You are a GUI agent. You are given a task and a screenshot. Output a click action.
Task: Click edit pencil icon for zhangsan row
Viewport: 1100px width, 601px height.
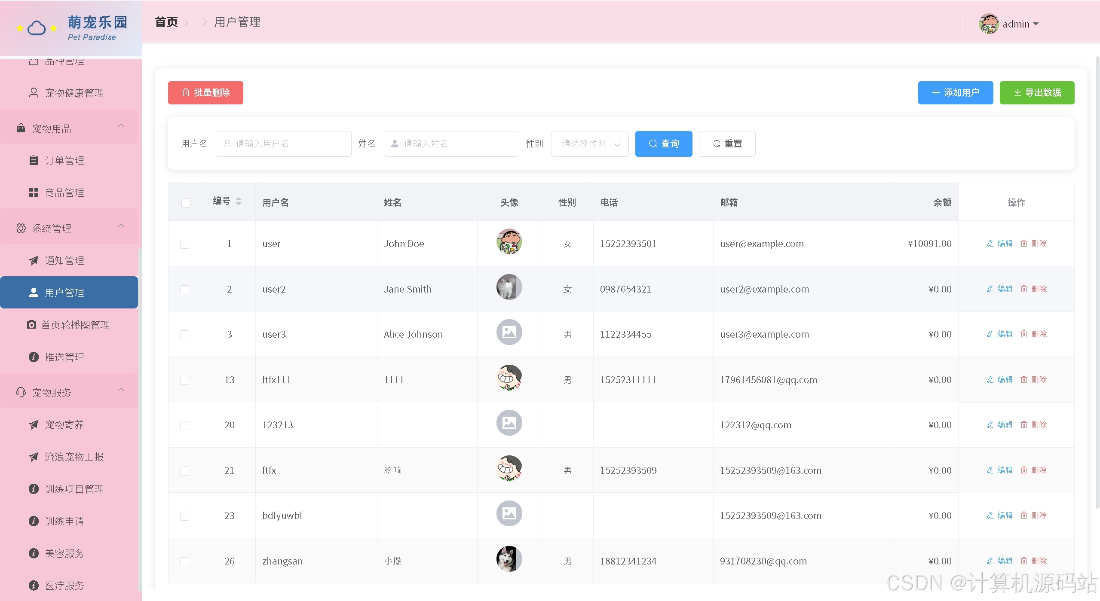coord(990,561)
